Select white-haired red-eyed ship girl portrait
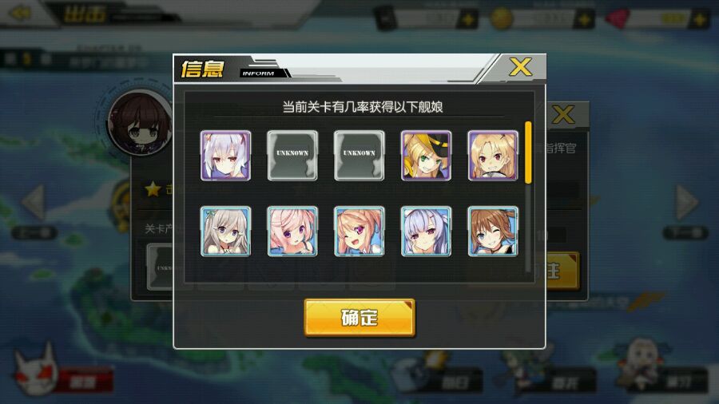The width and height of the screenshot is (719, 404). (x=225, y=155)
